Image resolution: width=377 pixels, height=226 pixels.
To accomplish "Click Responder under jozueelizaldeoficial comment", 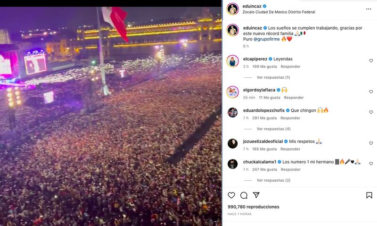I will coord(290,149).
